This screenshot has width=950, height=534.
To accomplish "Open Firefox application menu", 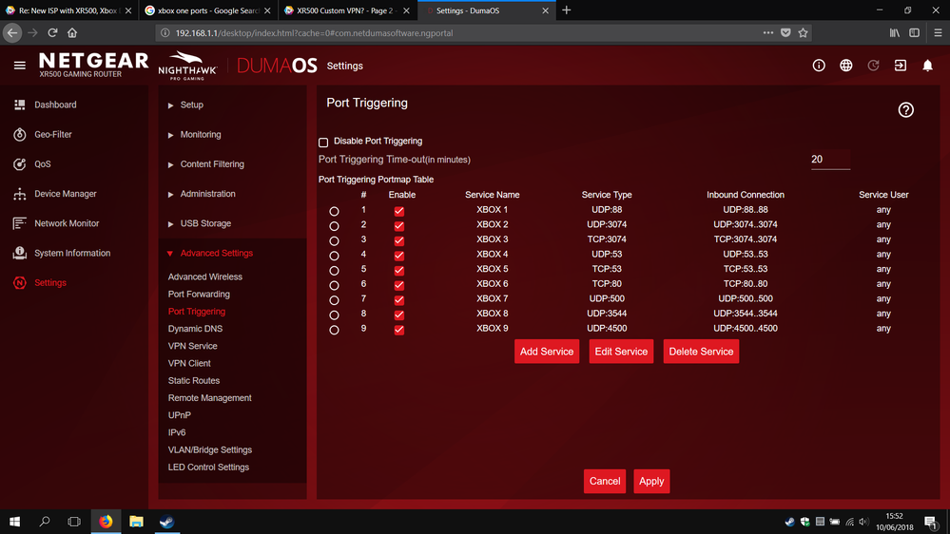I will pos(938,32).
